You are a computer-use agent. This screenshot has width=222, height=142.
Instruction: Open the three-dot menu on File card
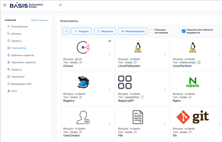[x=164, y=124]
